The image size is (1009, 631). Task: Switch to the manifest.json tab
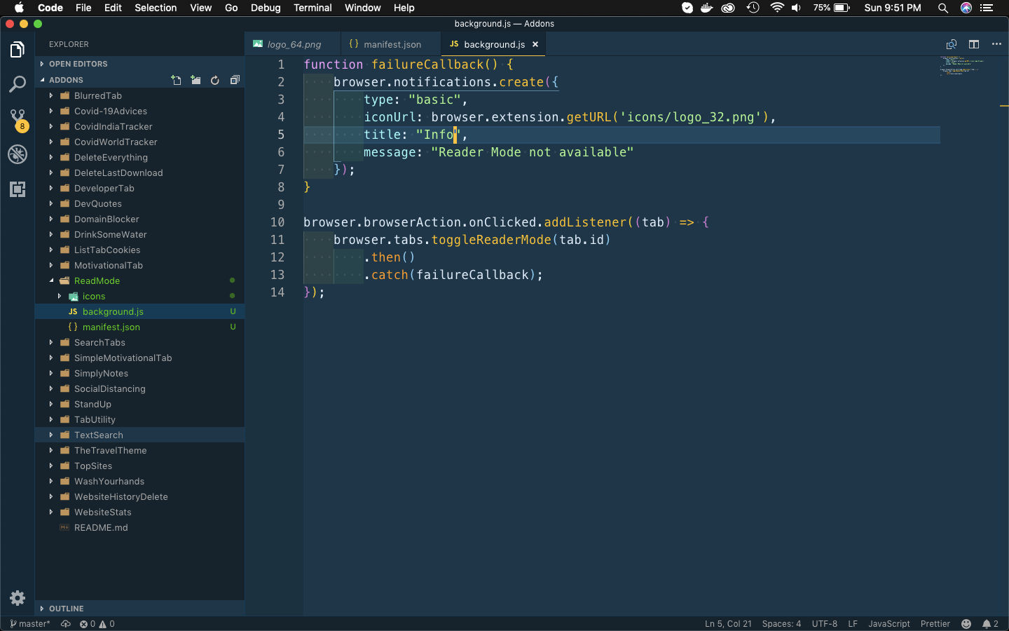click(391, 44)
